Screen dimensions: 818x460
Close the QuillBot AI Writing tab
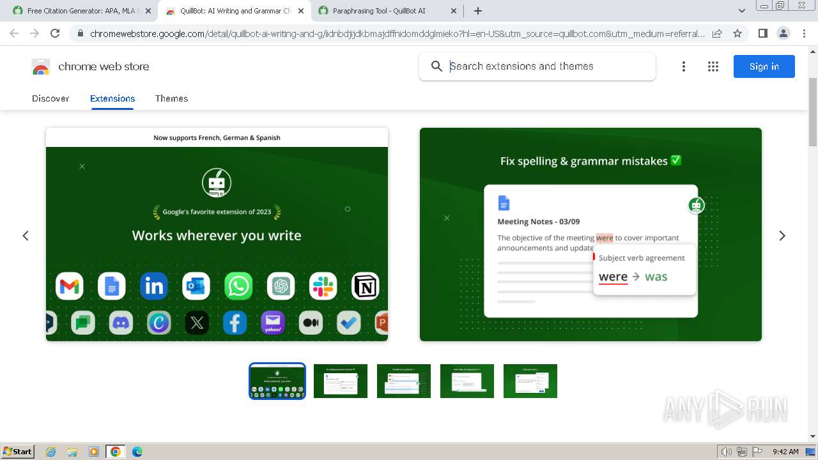(x=301, y=11)
